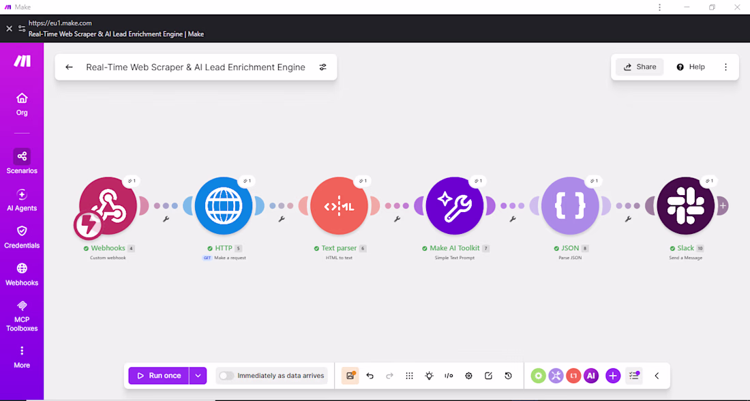The width and height of the screenshot is (750, 401).
Task: Click the auto-align lightbulb icon in toolbar
Action: click(x=429, y=376)
